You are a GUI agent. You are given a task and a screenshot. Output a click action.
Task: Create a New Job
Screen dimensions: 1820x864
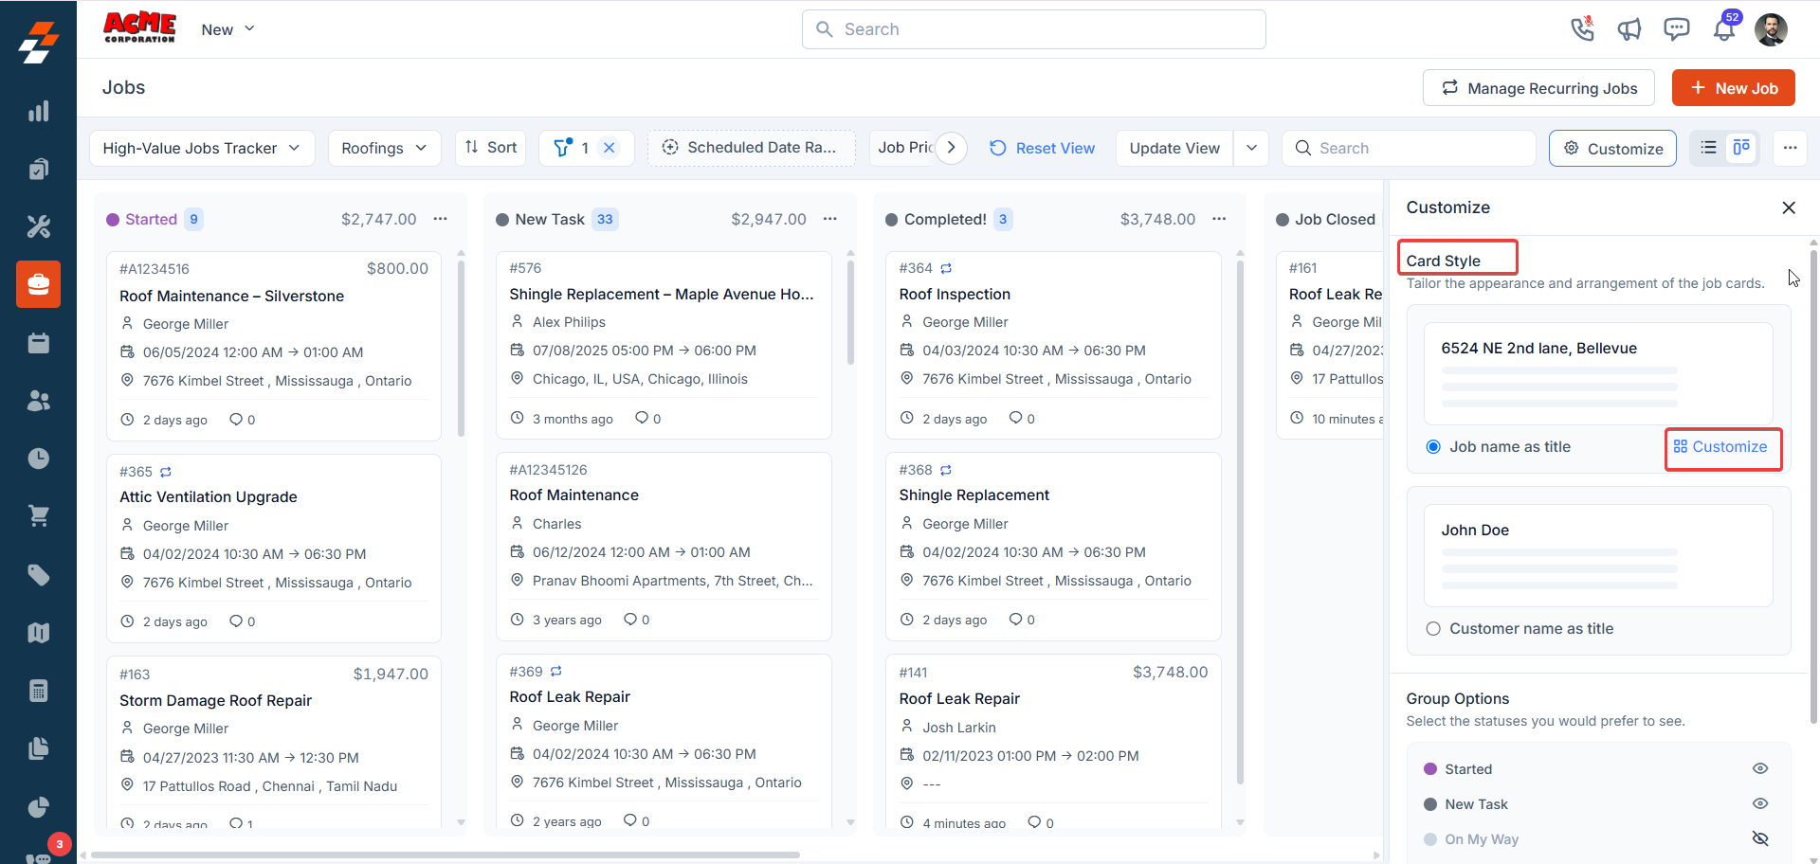(1733, 88)
